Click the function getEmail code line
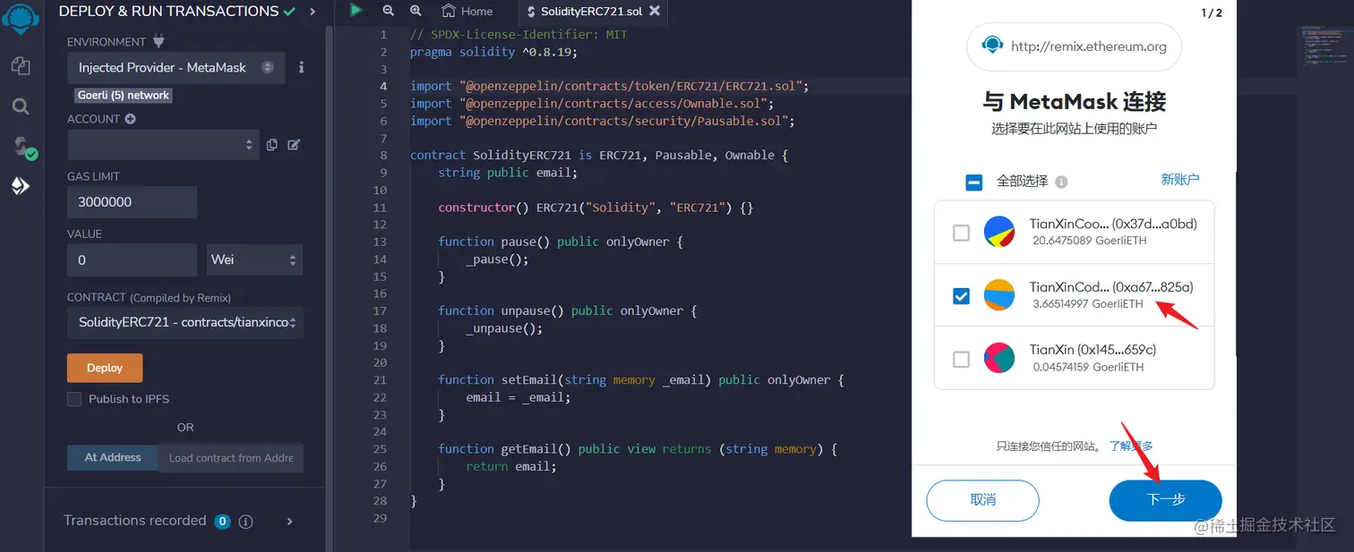This screenshot has height=552, width=1354. pos(638,449)
